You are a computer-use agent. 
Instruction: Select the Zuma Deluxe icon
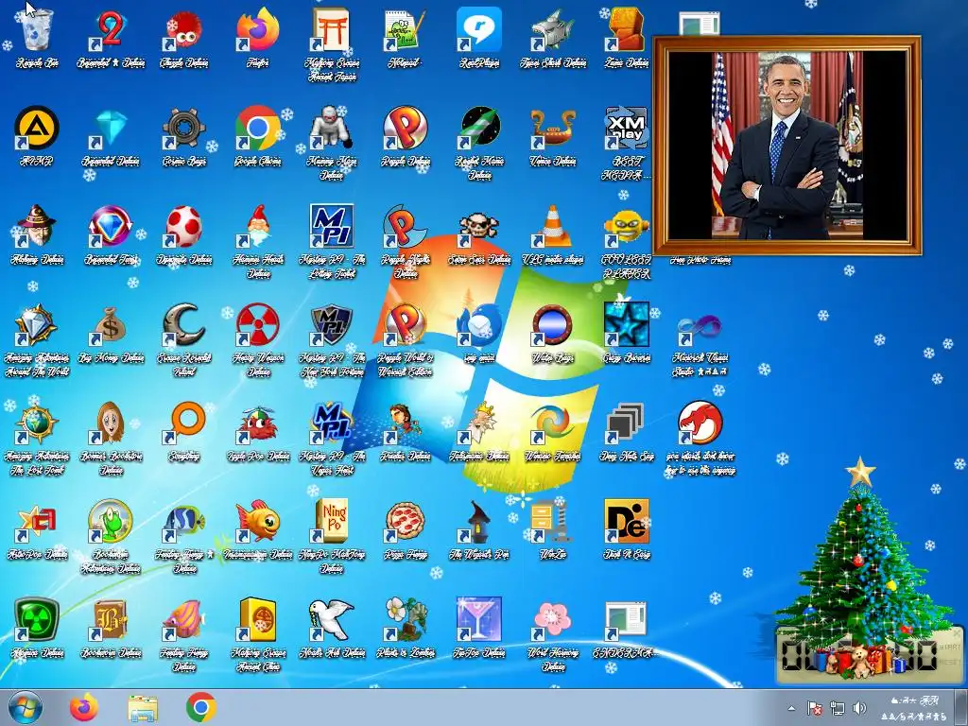pyautogui.click(x=626, y=31)
